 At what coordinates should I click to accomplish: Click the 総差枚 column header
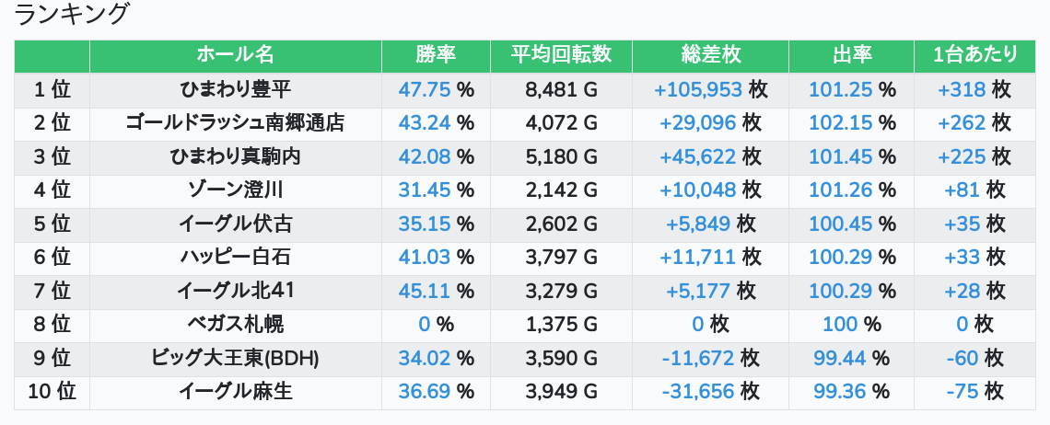pos(710,55)
